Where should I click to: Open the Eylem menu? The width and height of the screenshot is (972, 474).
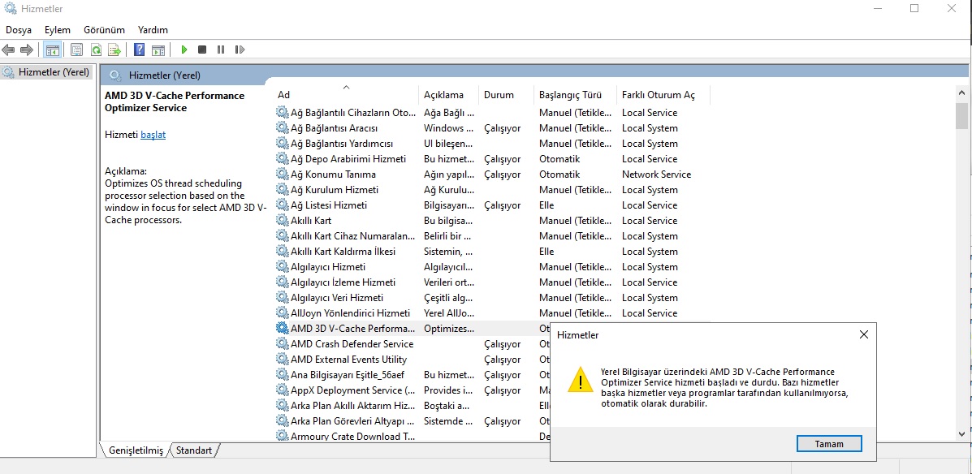coord(58,30)
